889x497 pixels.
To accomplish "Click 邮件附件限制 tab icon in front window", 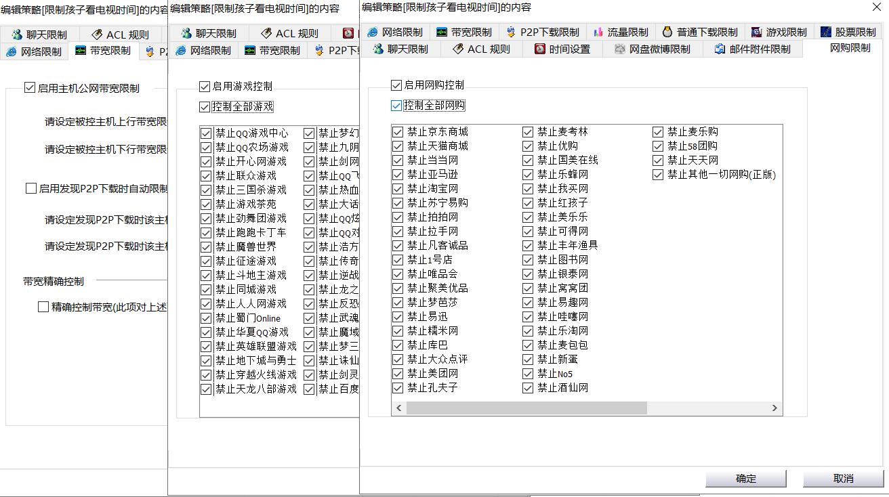I will 720,49.
